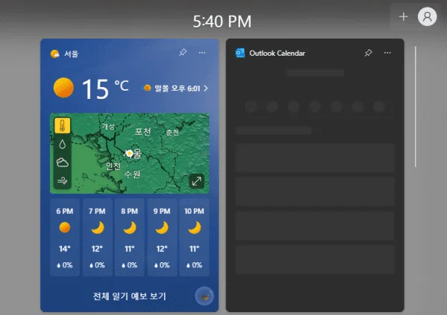Click the 수원 label on the map
447x315 pixels.
click(132, 174)
